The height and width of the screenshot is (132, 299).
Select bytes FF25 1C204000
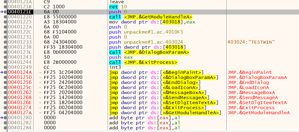pyautogui.click(x=63, y=72)
